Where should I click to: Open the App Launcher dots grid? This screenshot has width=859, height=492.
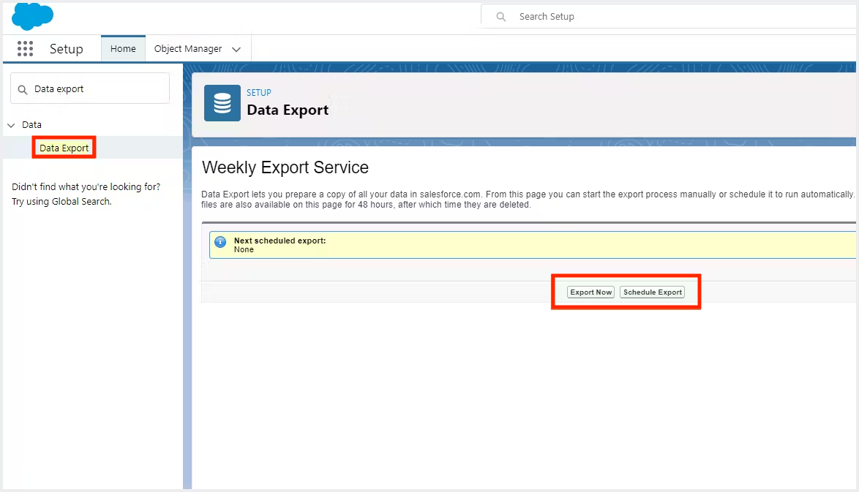[25, 49]
